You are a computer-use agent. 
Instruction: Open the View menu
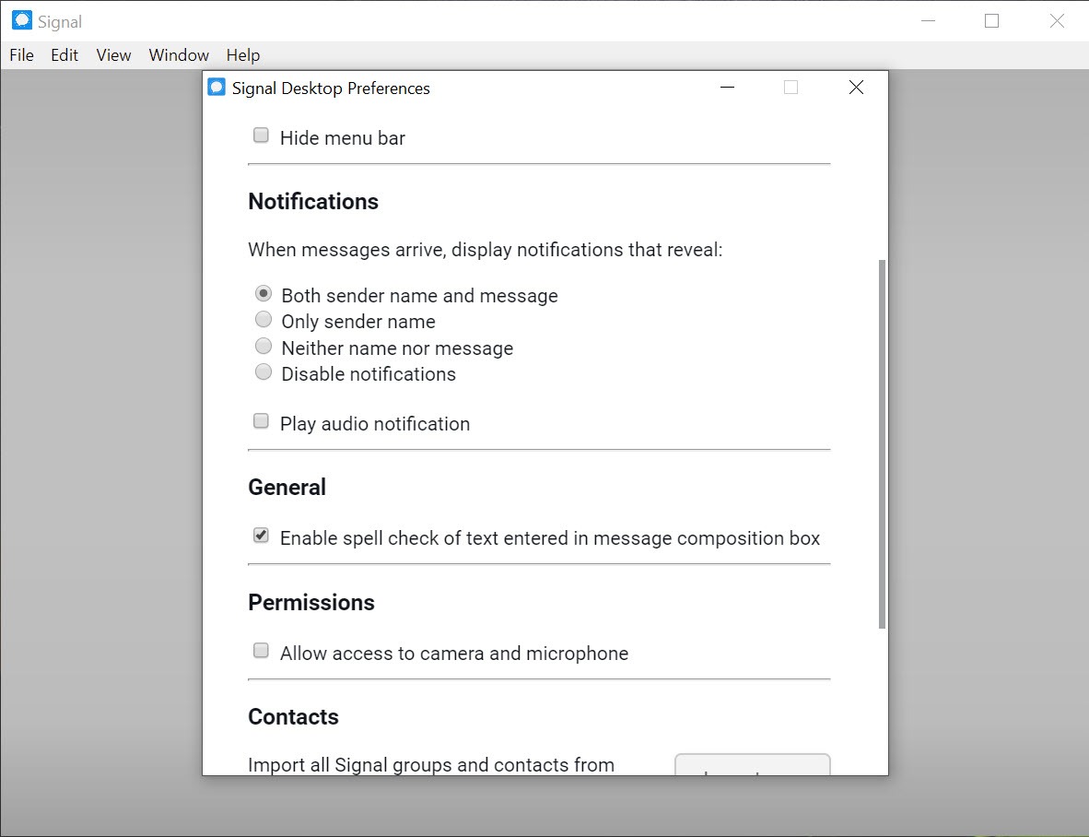click(113, 55)
